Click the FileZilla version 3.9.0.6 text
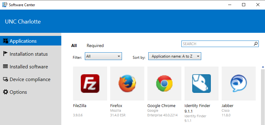Viewport: 265px width, 125px height. (78, 115)
